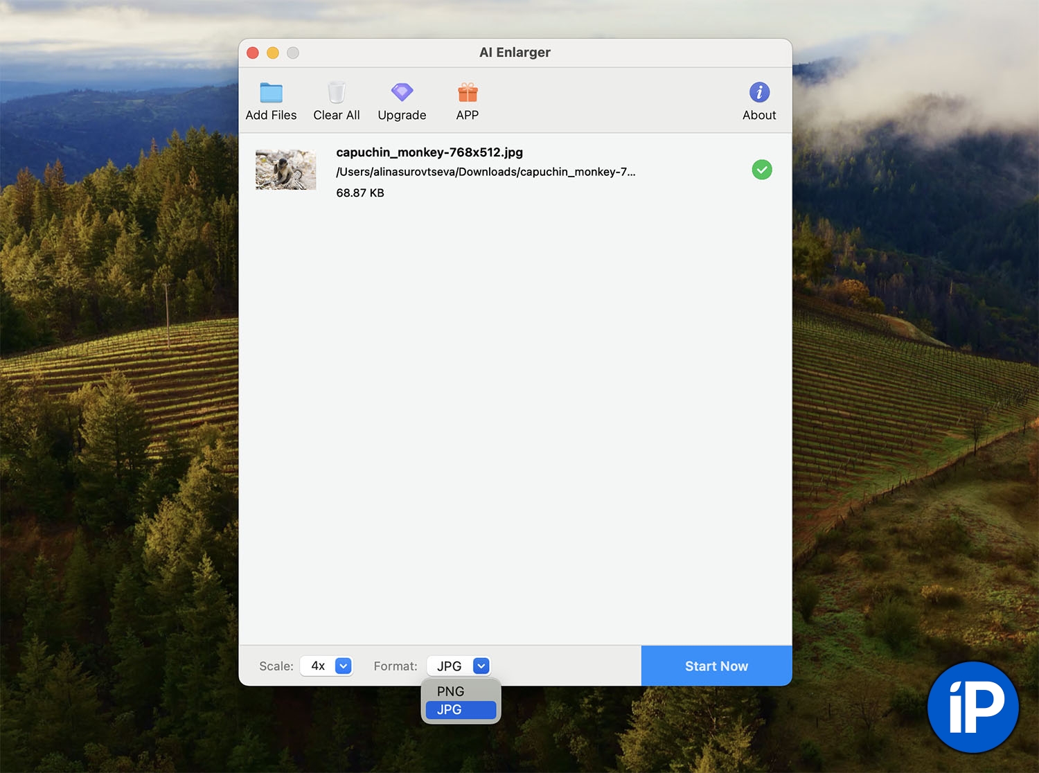The width and height of the screenshot is (1039, 773).
Task: Minimize the AI Enlarger window
Action: click(x=273, y=53)
